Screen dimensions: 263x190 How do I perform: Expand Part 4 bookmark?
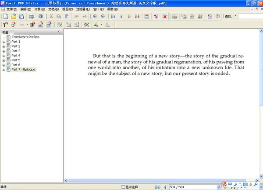point(4,56)
